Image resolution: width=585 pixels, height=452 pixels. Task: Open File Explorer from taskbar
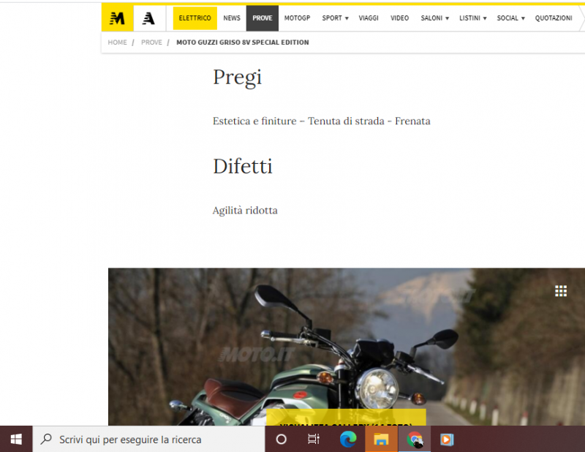click(x=381, y=440)
